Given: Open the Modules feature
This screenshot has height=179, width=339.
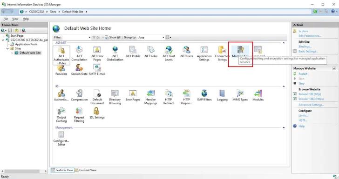Looking at the screenshot, I should [x=258, y=95].
